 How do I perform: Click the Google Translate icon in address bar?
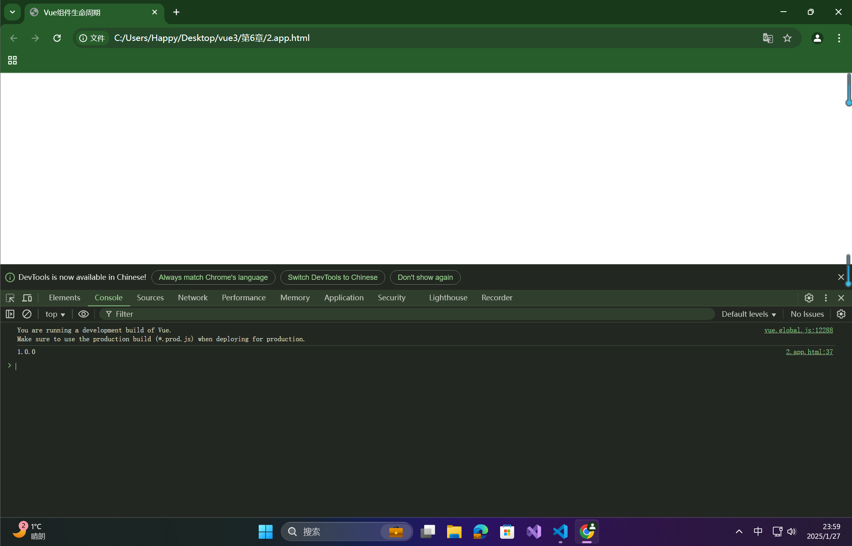pos(768,38)
